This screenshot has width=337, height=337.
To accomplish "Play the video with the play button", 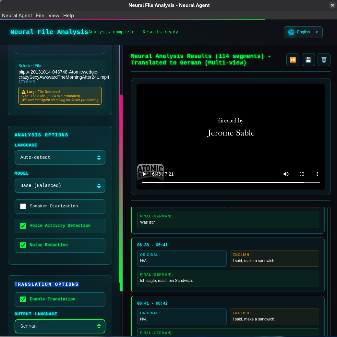I will pyautogui.click(x=144, y=174).
